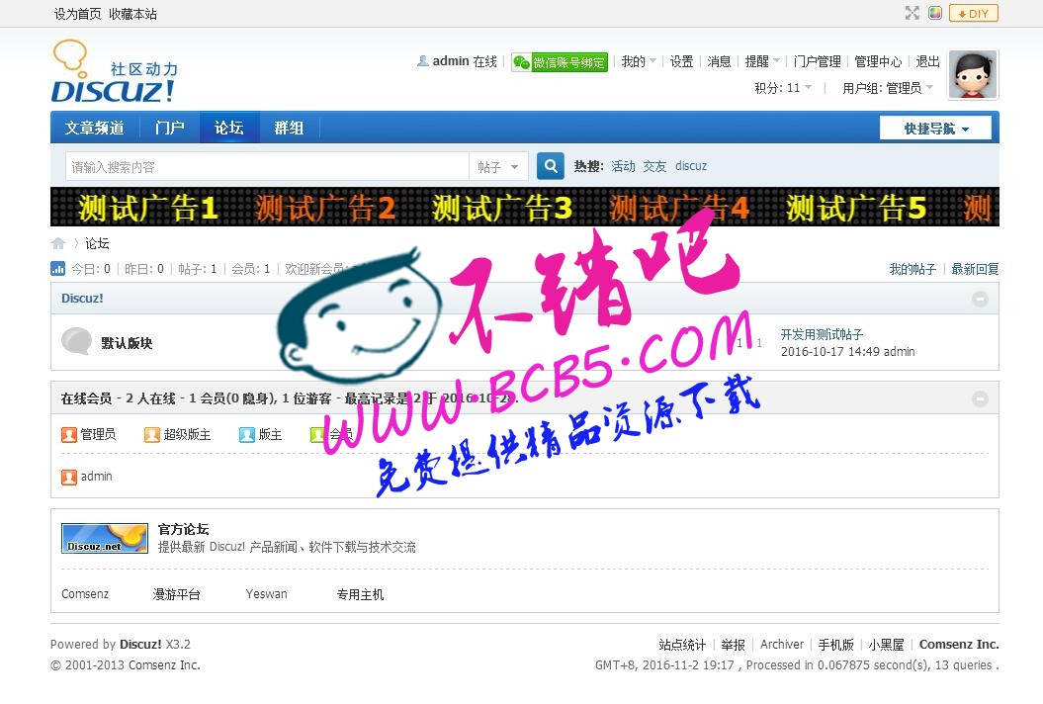
Task: Open the 官方论坛 link
Action: (x=183, y=529)
